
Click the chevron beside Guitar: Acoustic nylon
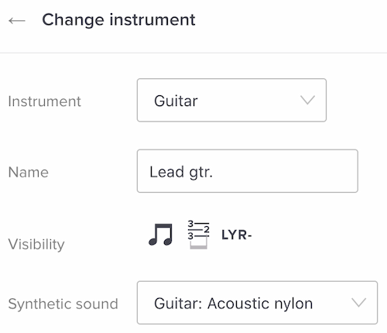point(359,303)
